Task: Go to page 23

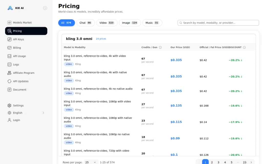Action: 245,162
